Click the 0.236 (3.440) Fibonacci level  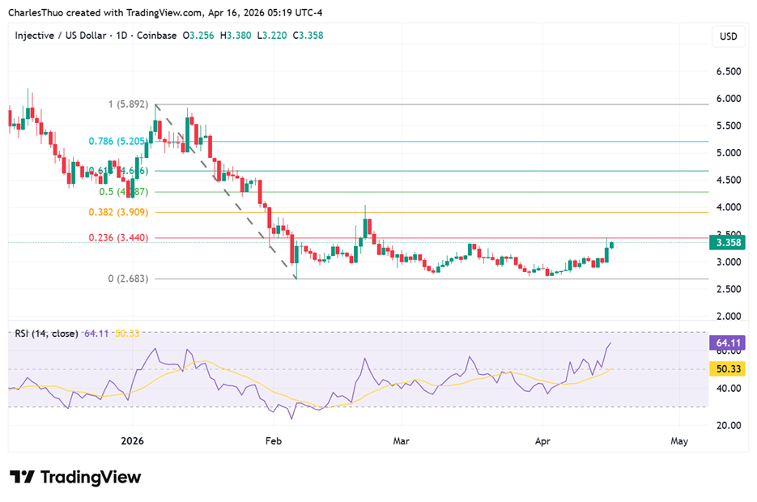point(119,239)
